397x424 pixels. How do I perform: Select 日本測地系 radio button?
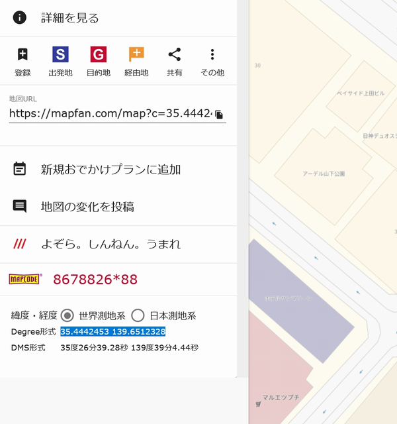tap(138, 315)
